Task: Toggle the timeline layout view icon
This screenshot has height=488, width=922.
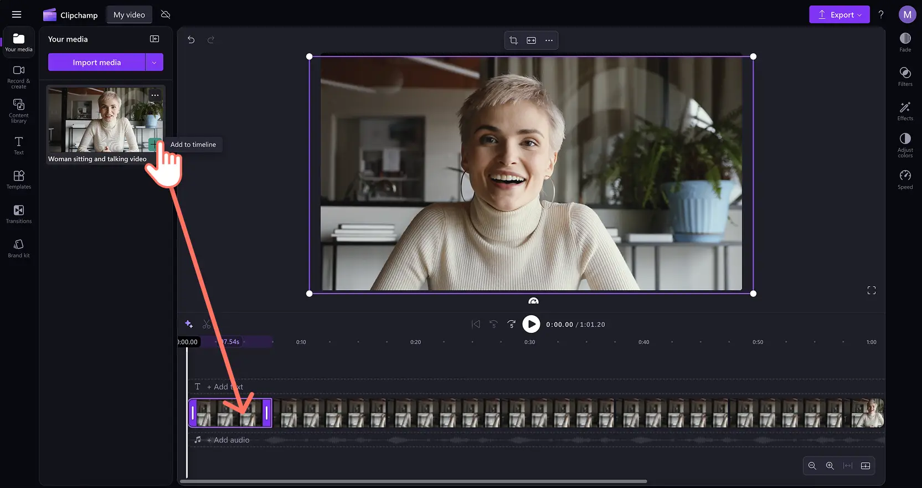Action: click(x=866, y=466)
